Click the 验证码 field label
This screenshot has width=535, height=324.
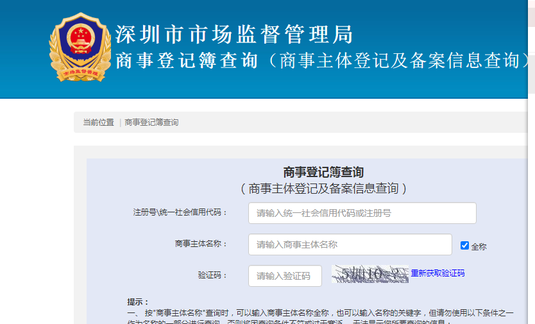click(x=212, y=275)
